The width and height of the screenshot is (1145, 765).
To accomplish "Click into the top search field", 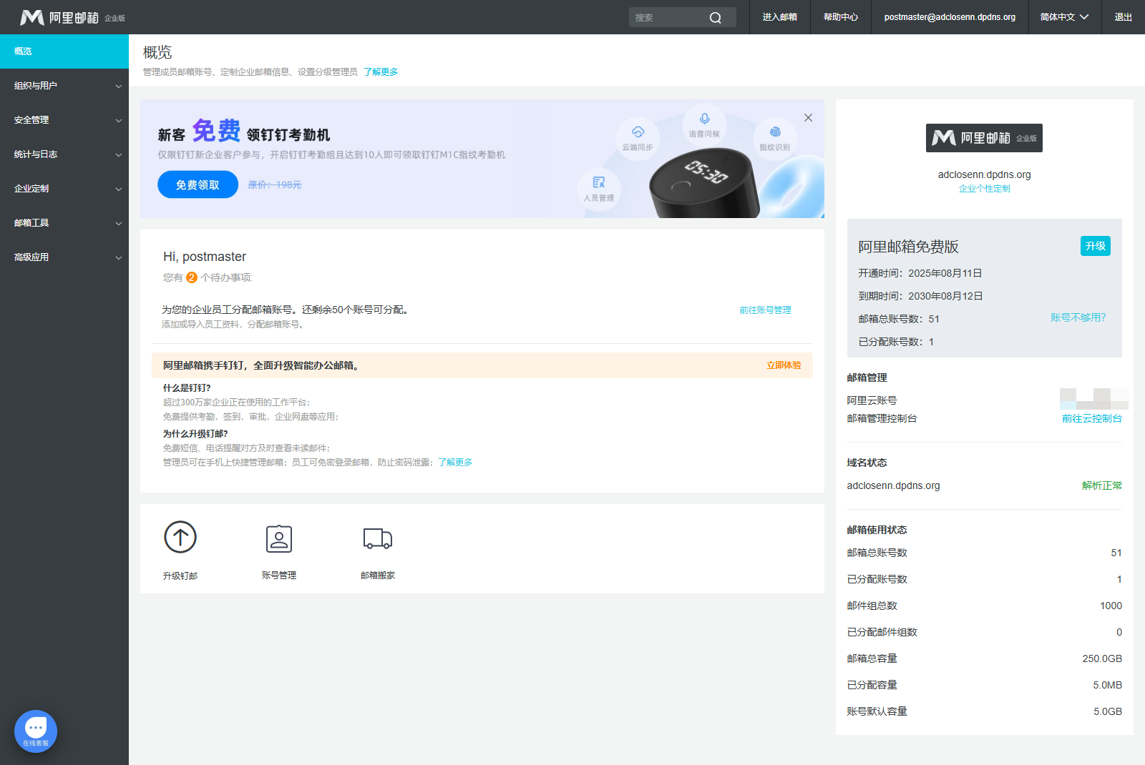I will point(666,18).
